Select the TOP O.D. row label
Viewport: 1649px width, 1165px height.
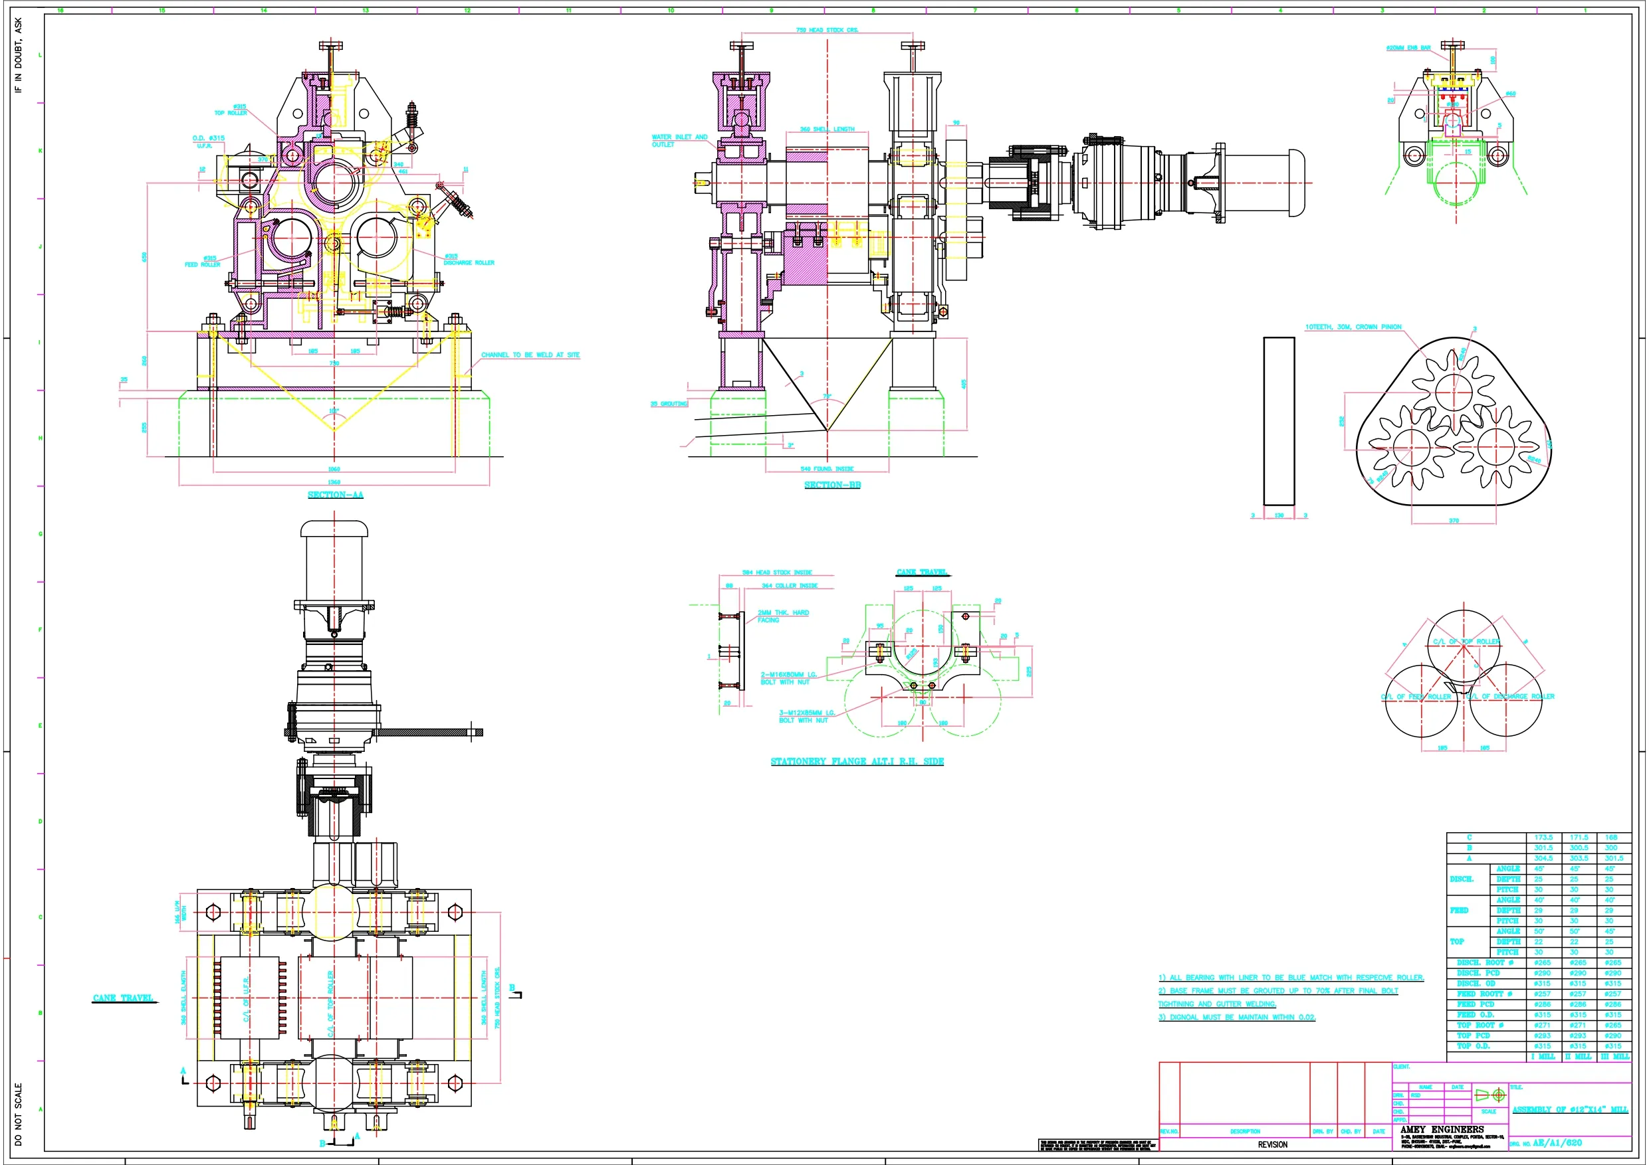(1473, 1046)
